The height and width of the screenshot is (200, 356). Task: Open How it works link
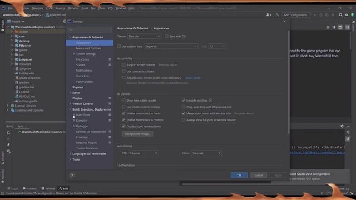point(192,78)
